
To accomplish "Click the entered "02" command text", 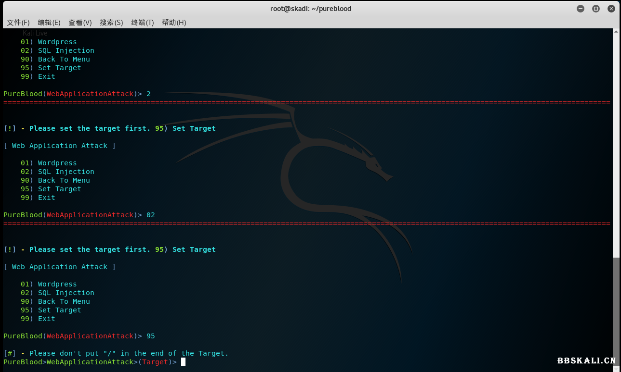I will tap(151, 215).
